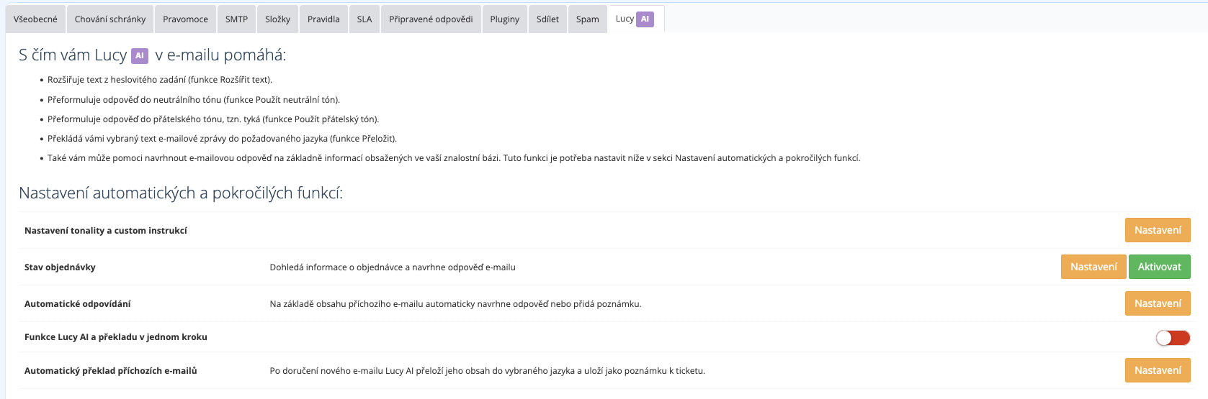This screenshot has width=1208, height=399.
Task: Click 'Funkce Lucy AI a překladu v jednom kroku'
Action: 116,337
